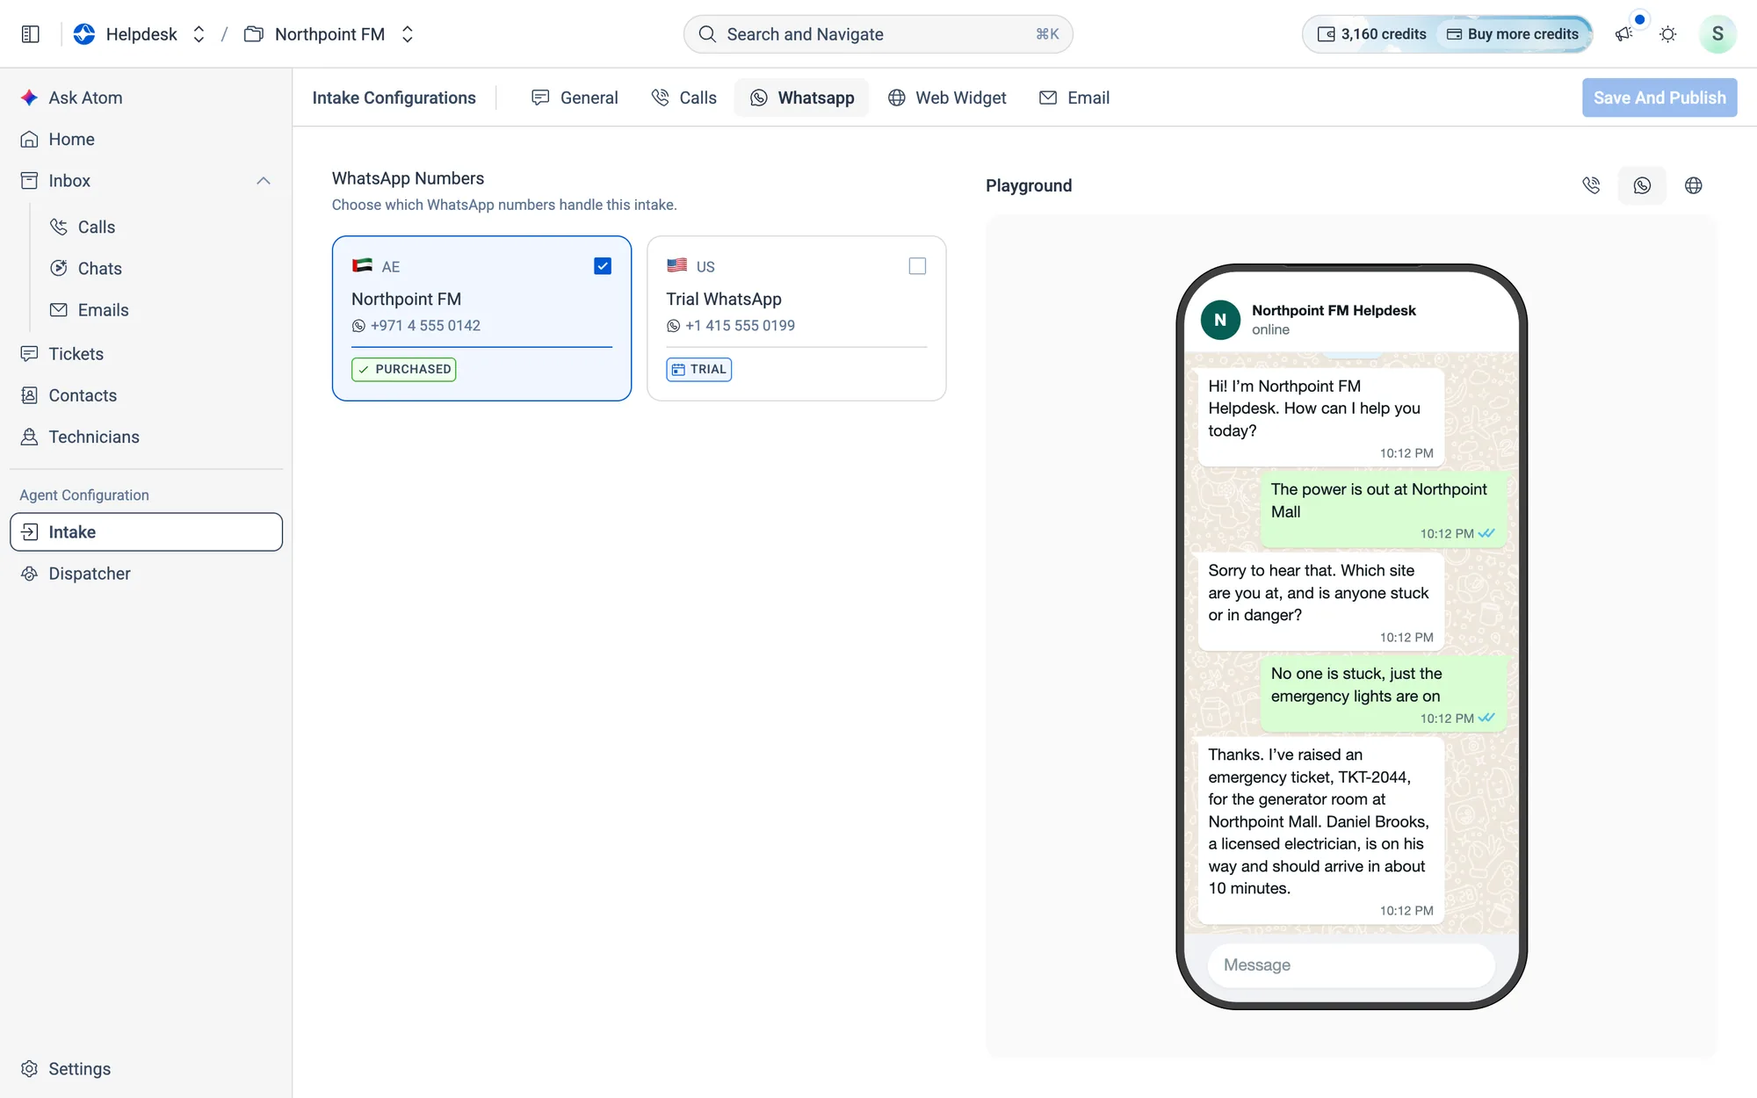
Task: Collapse the Inbox section
Action: (x=263, y=181)
